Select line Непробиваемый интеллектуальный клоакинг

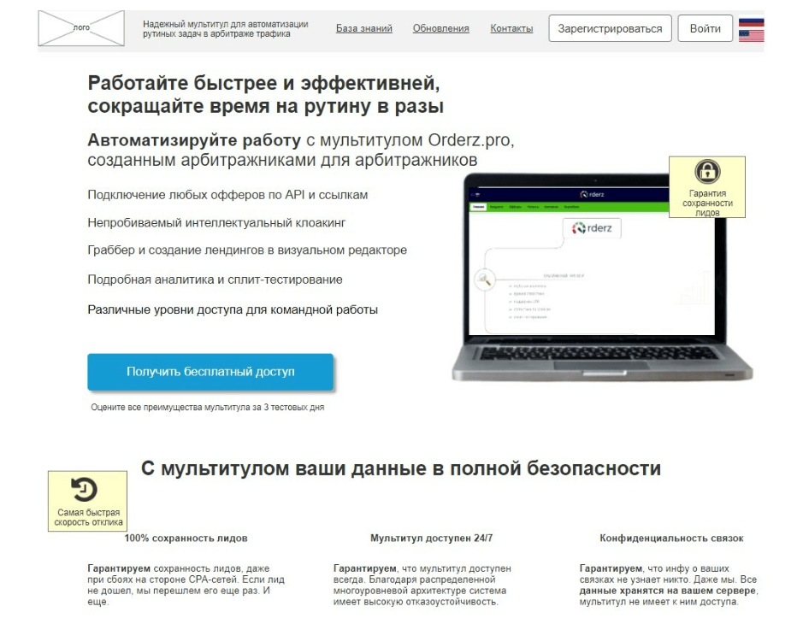[216, 223]
